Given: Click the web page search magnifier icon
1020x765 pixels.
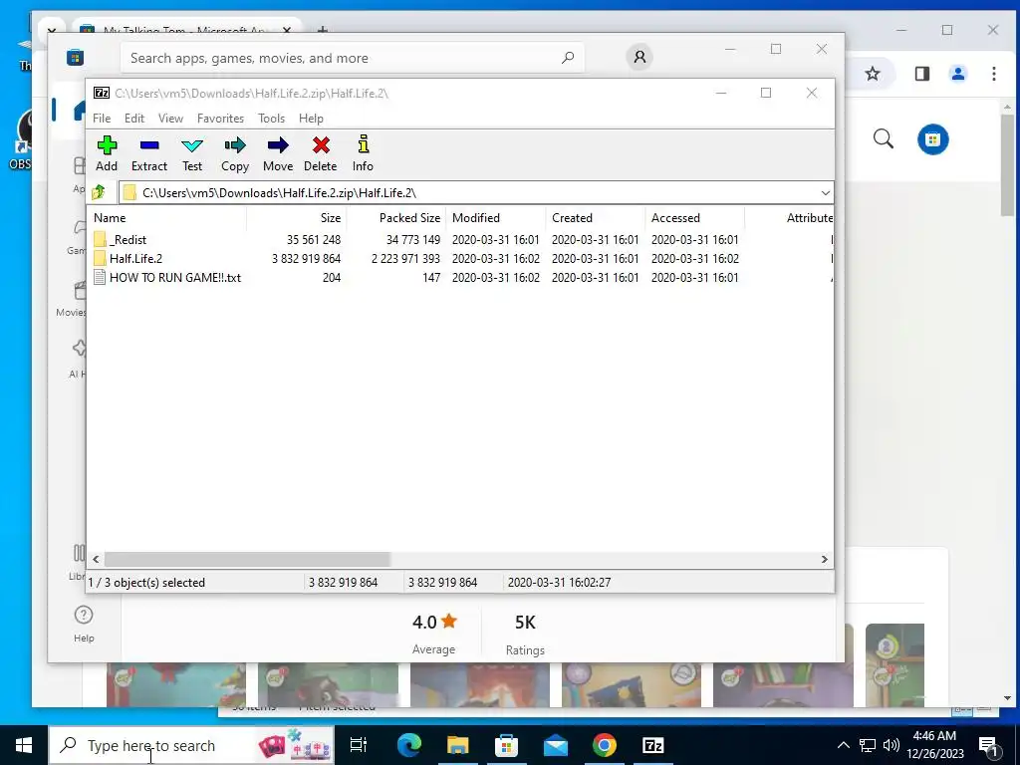Looking at the screenshot, I should [883, 138].
